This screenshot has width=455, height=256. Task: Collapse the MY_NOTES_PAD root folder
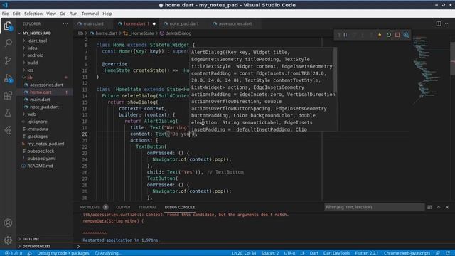(36, 33)
